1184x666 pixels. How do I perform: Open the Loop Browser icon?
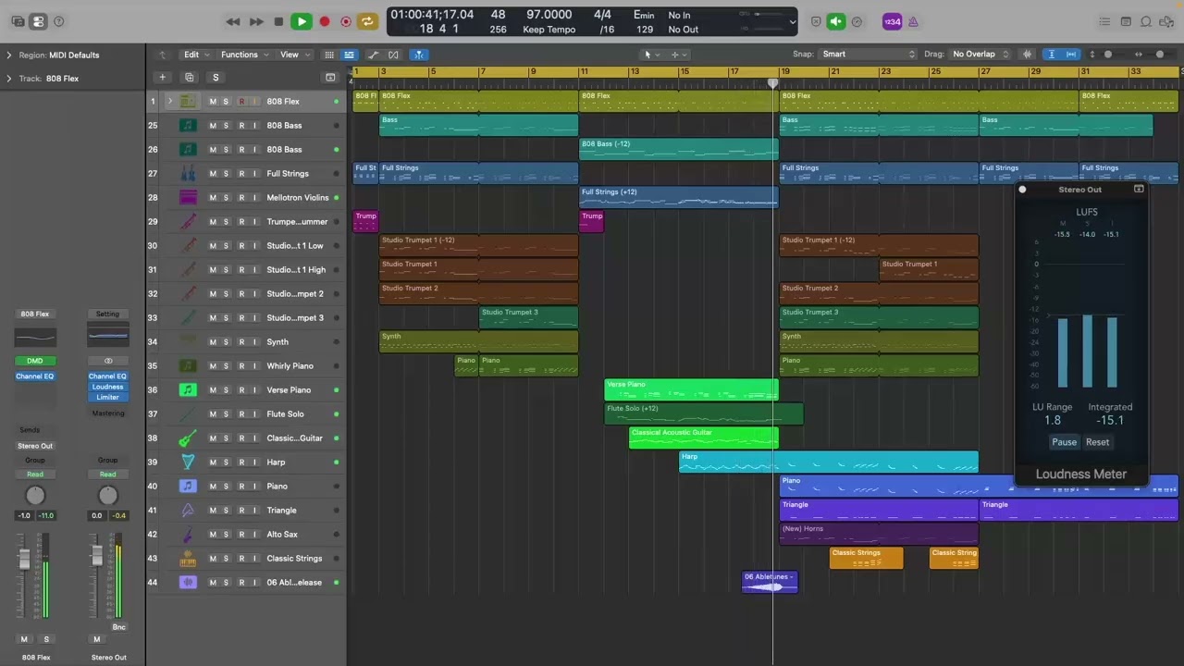pyautogui.click(x=1146, y=21)
